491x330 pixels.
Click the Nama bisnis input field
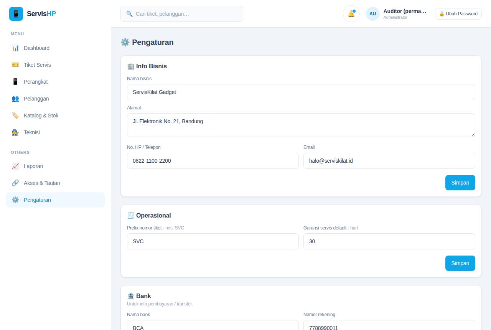tap(301, 92)
